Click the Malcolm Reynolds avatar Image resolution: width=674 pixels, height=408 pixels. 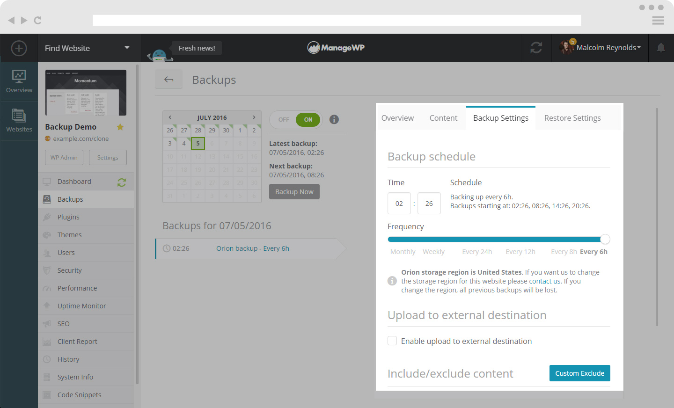[567, 47]
